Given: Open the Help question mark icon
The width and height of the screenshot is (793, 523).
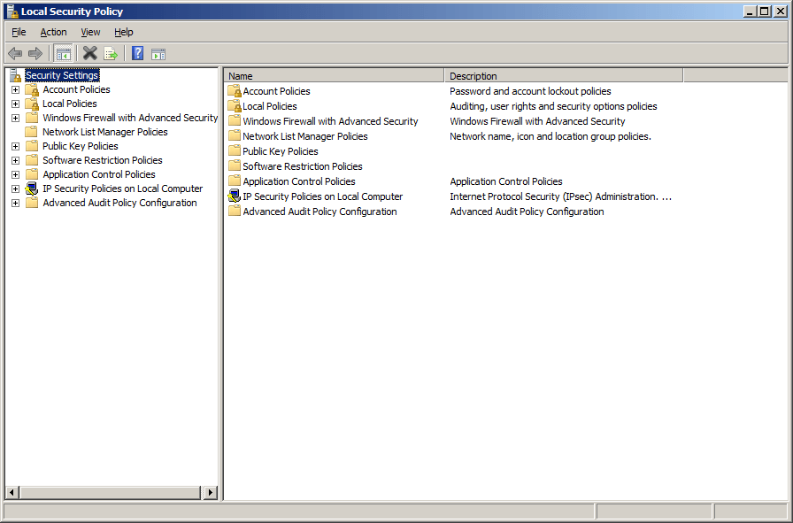Looking at the screenshot, I should (137, 53).
